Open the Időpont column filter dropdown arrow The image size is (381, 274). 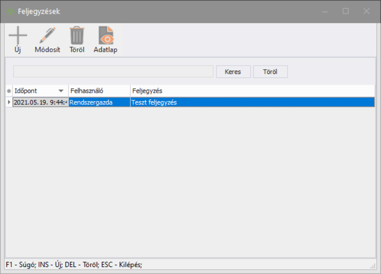pos(61,91)
